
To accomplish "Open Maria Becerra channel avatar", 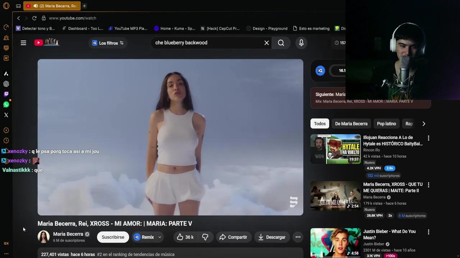I will (x=44, y=237).
